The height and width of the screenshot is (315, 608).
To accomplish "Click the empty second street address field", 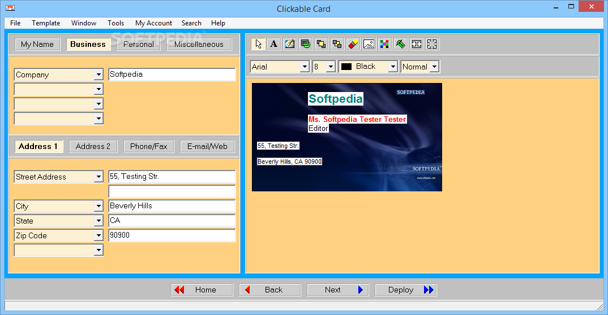I will coord(172,191).
